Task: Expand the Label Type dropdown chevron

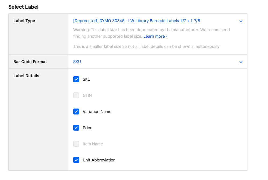Action: pos(241,21)
